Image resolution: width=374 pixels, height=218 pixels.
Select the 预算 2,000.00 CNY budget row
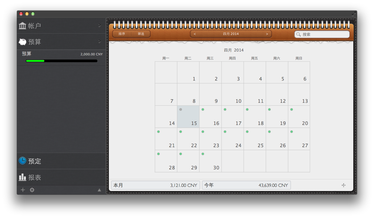[62, 57]
